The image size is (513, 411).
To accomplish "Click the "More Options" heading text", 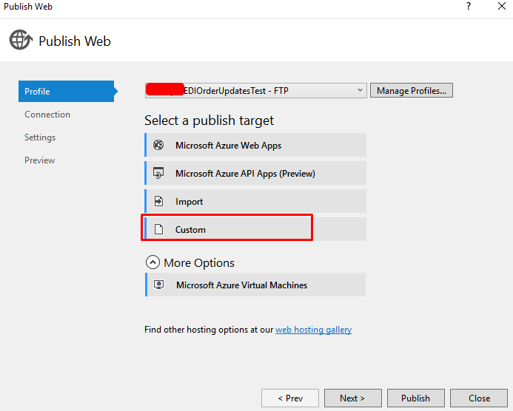I will pos(199,262).
